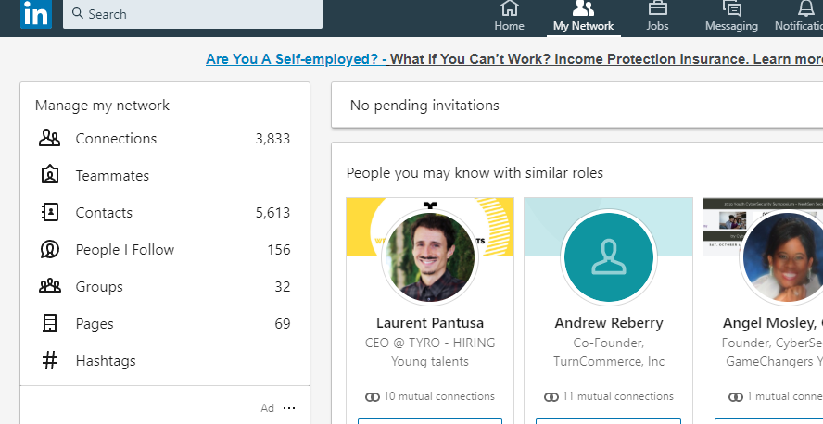Open Laurent Pantusa's profile name link
The height and width of the screenshot is (424, 823).
coord(427,323)
